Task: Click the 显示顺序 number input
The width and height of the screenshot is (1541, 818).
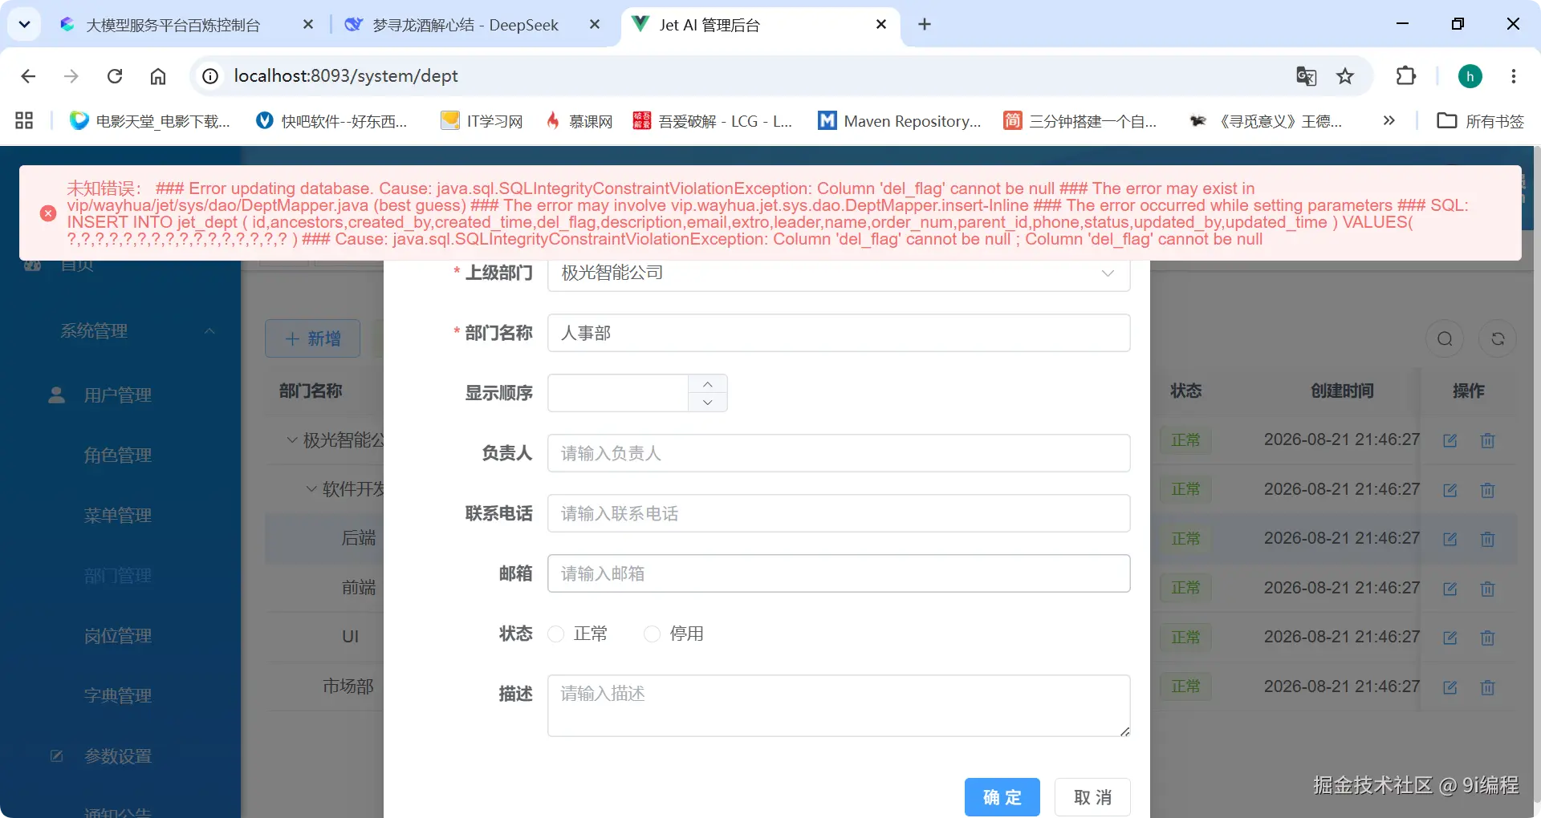Action: (618, 393)
